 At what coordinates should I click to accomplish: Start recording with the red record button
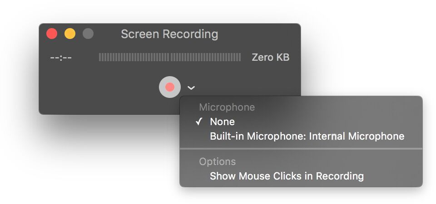pyautogui.click(x=169, y=87)
